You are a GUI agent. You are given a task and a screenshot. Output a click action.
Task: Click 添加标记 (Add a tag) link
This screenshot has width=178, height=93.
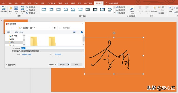tap(58, 54)
